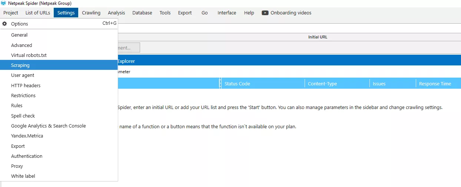Click the Netpeak Spider app icon

[x=4, y=3]
